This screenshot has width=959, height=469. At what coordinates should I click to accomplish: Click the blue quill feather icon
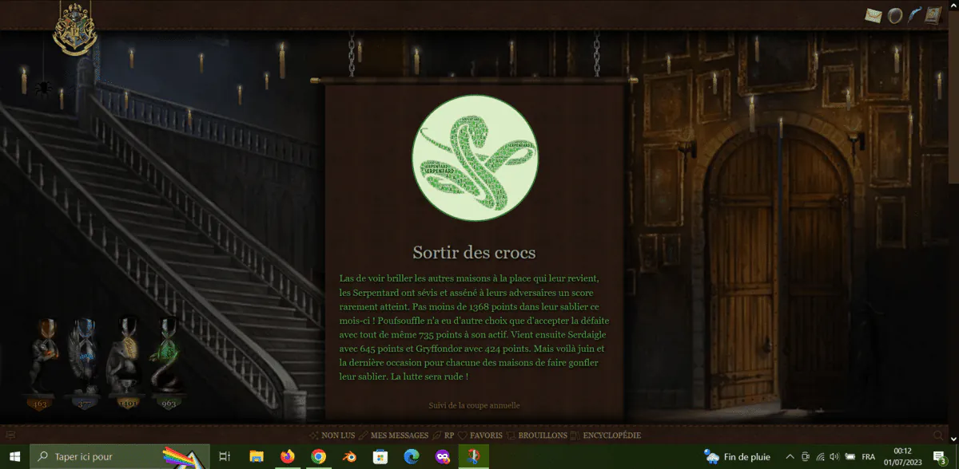click(x=914, y=15)
